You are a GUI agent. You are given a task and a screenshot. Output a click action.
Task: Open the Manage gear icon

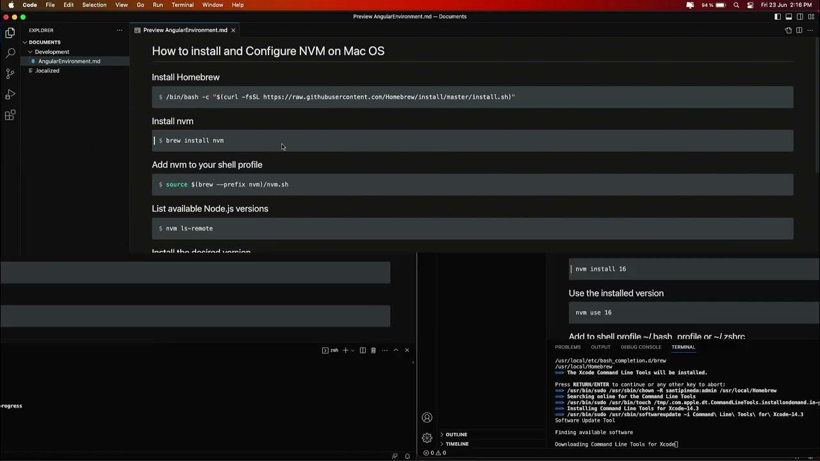pos(427,438)
